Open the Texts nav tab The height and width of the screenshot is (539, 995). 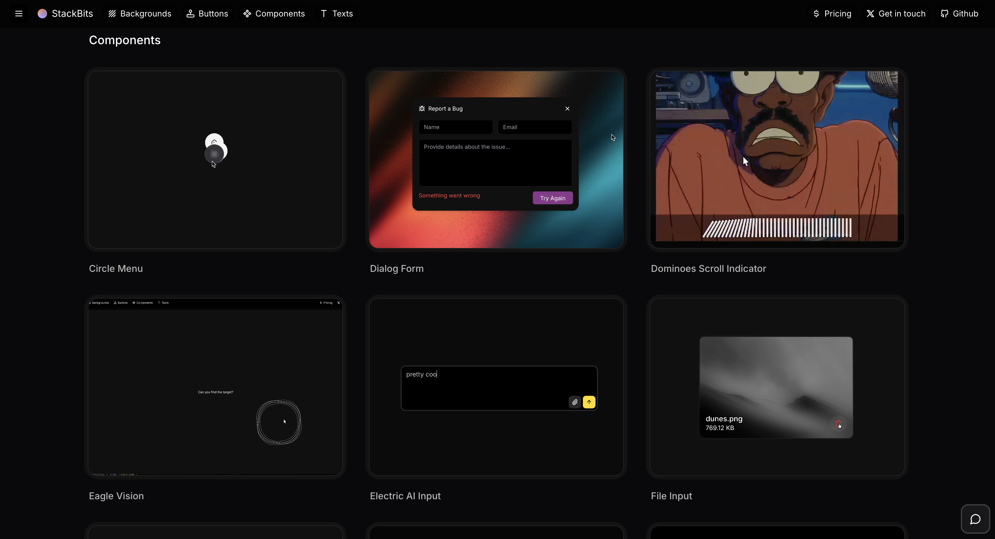pos(336,14)
